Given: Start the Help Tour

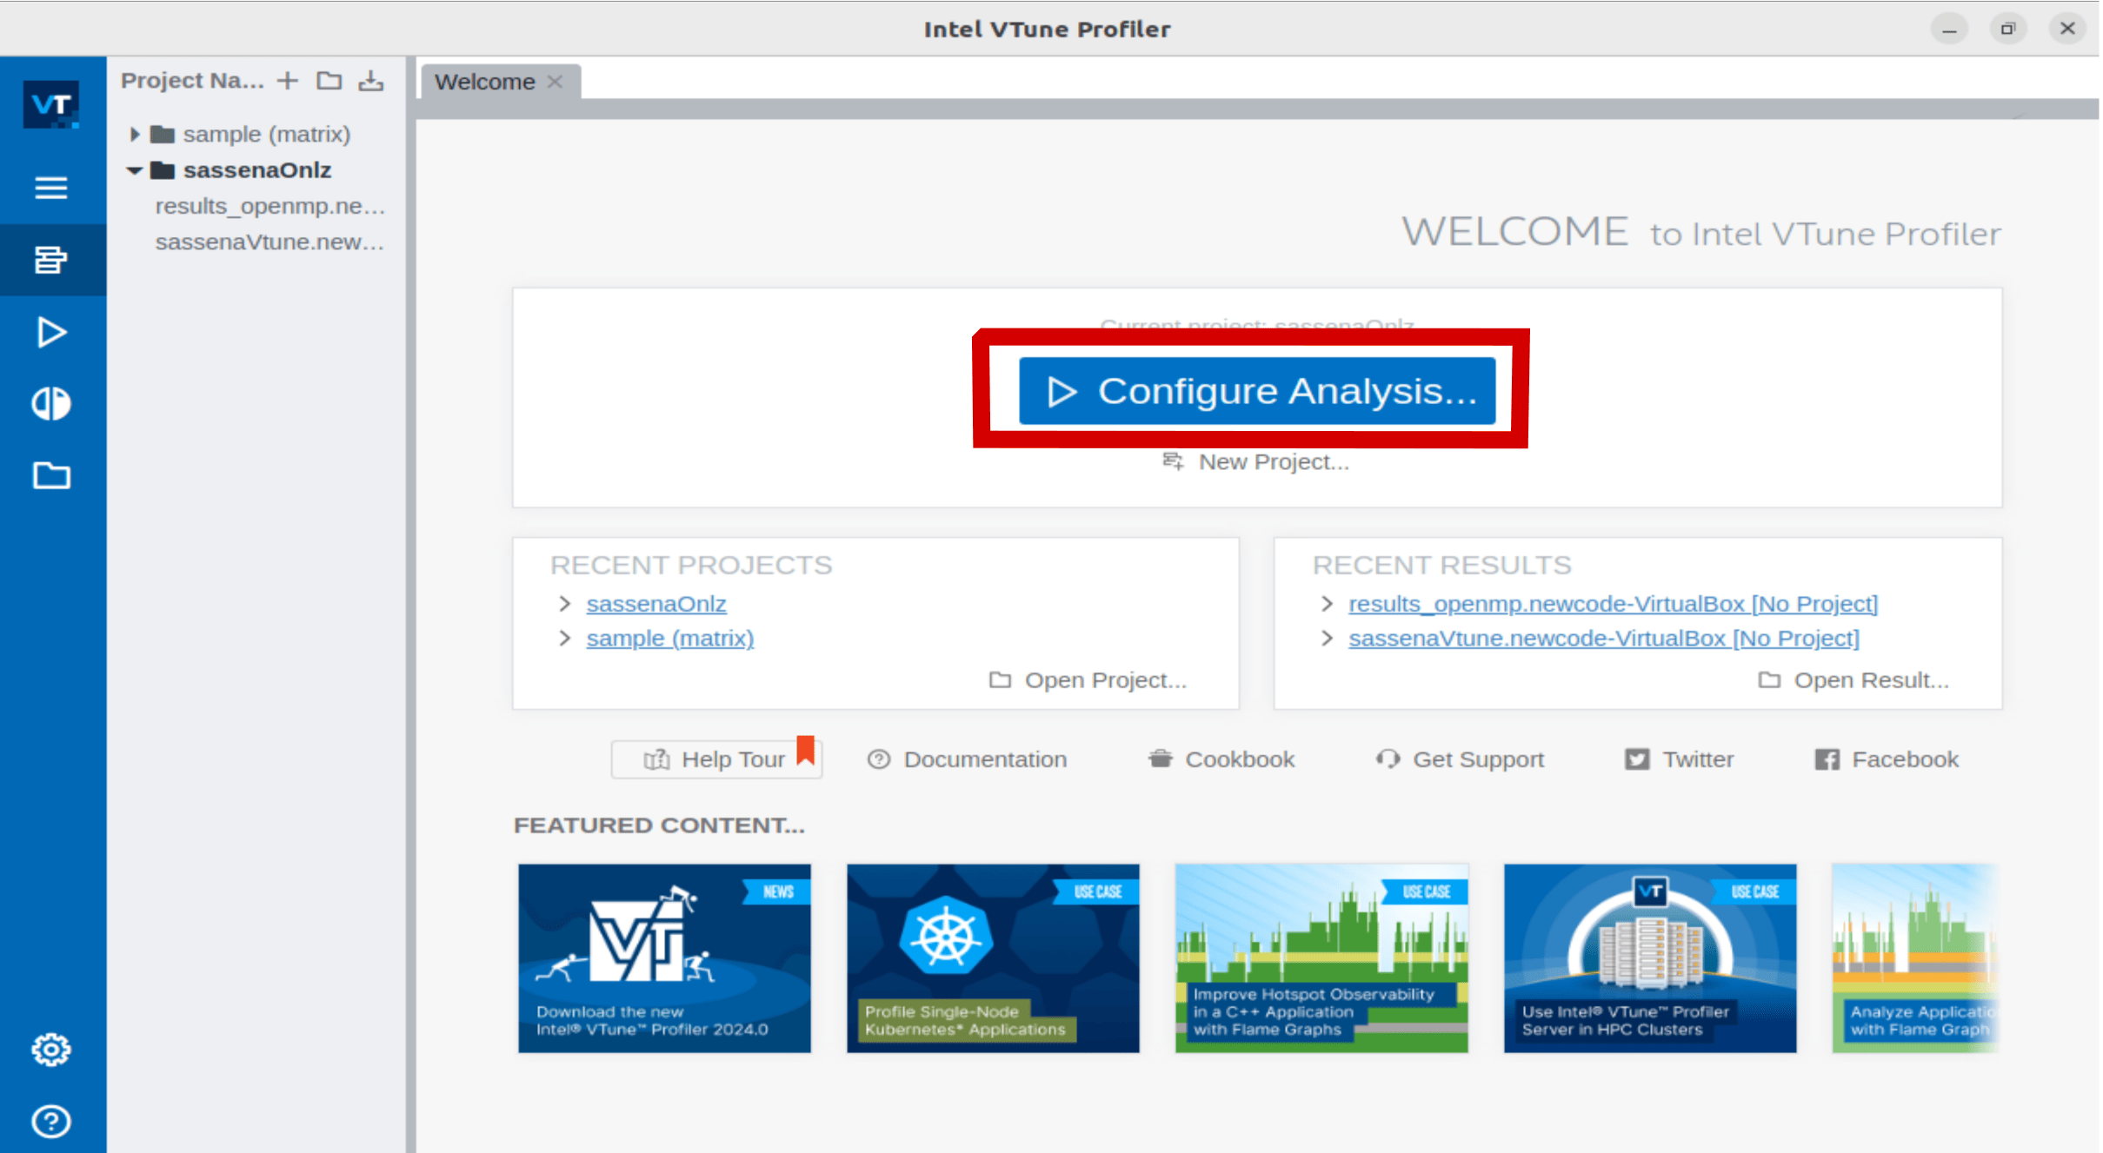Looking at the screenshot, I should [716, 759].
